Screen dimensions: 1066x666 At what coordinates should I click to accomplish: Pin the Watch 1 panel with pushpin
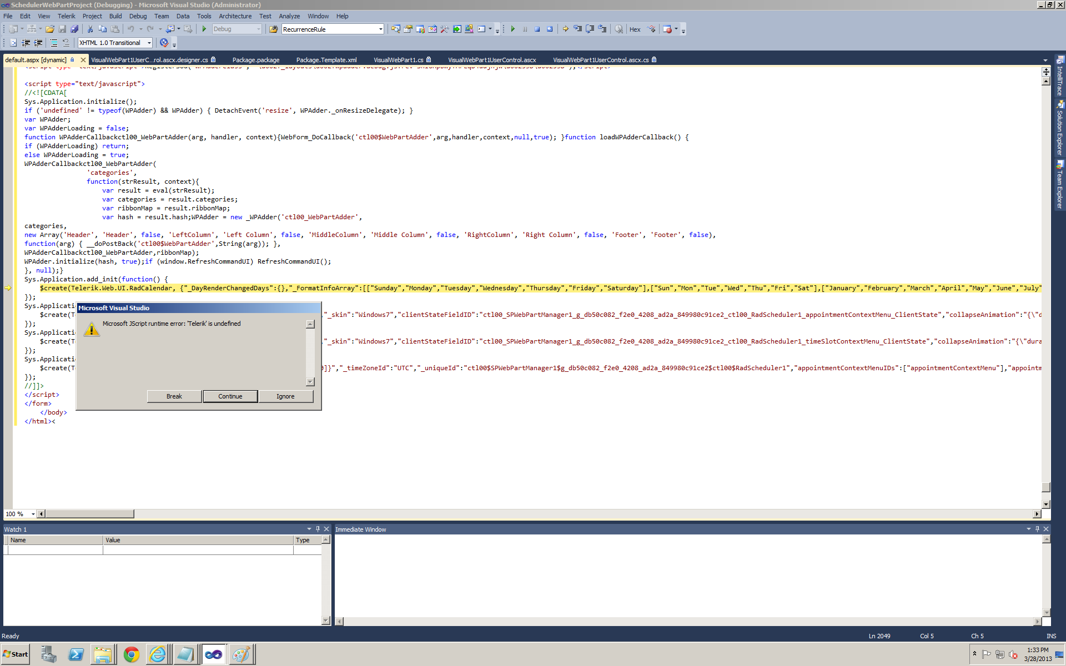318,529
